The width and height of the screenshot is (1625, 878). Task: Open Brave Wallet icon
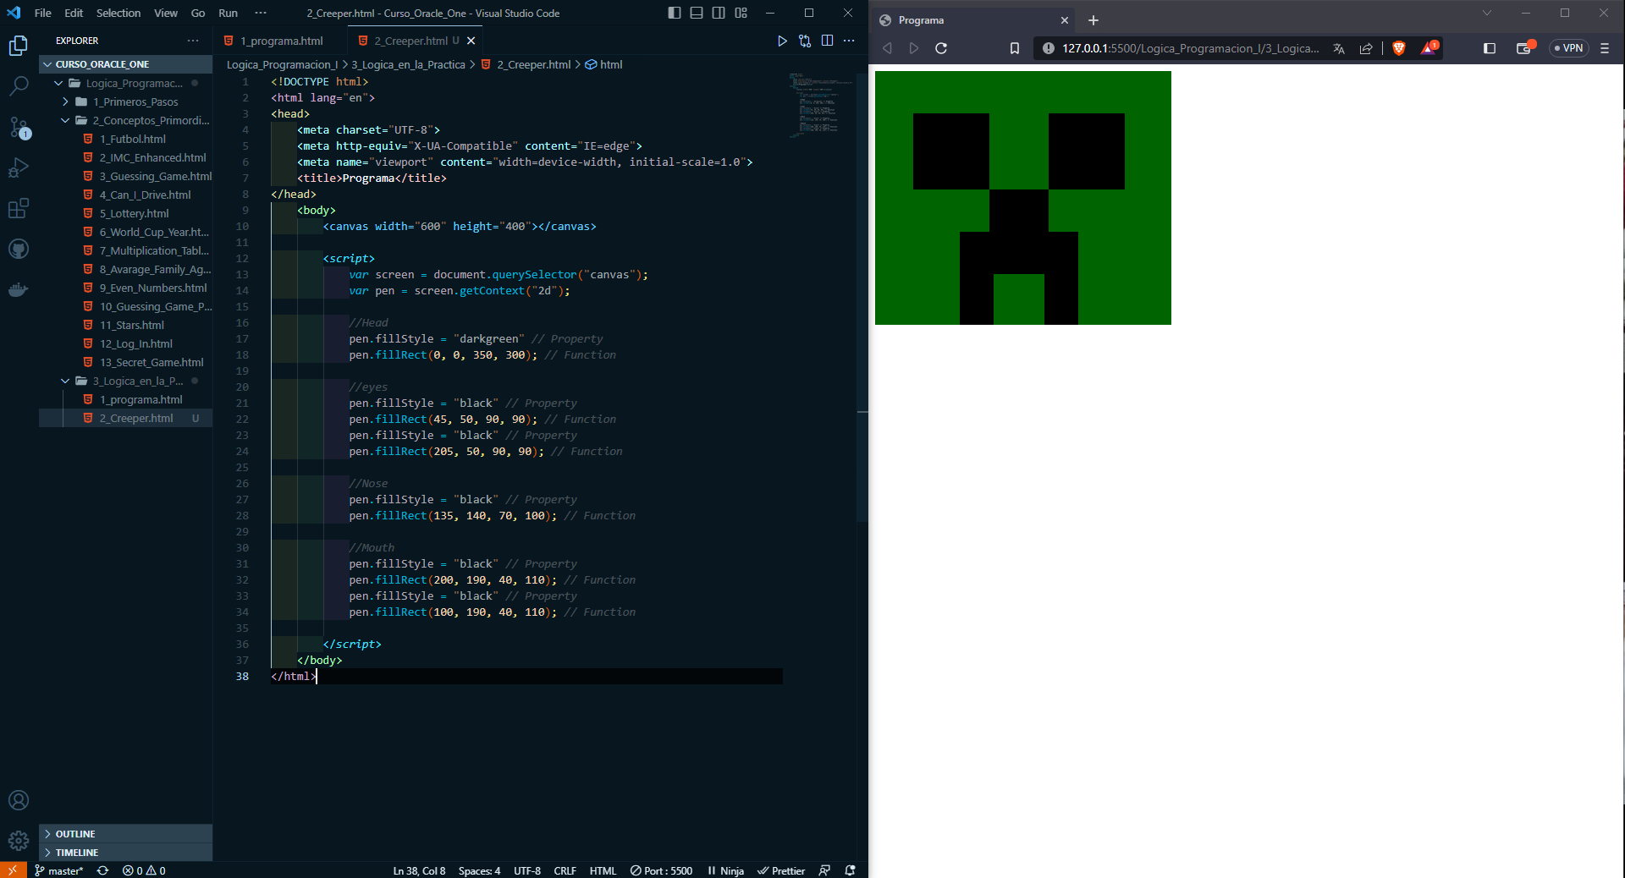(x=1525, y=48)
